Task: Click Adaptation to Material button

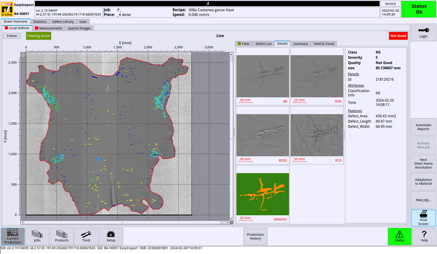Action: (x=423, y=182)
